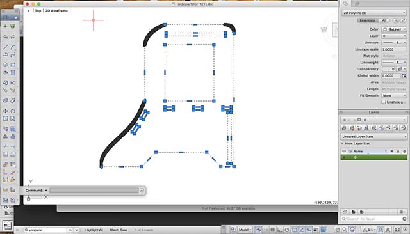Go to next find match arrow
This screenshot has width=410, height=234.
pos(76,230)
